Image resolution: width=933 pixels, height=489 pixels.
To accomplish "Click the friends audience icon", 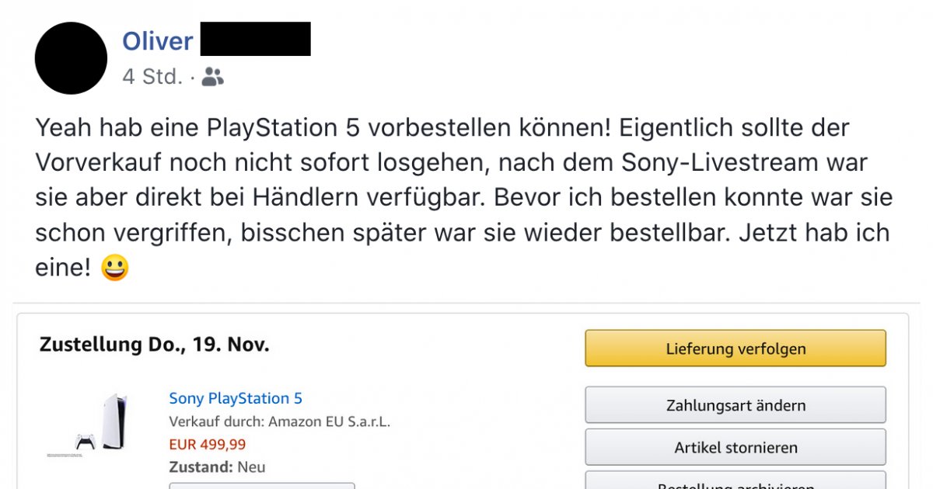I will point(212,76).
